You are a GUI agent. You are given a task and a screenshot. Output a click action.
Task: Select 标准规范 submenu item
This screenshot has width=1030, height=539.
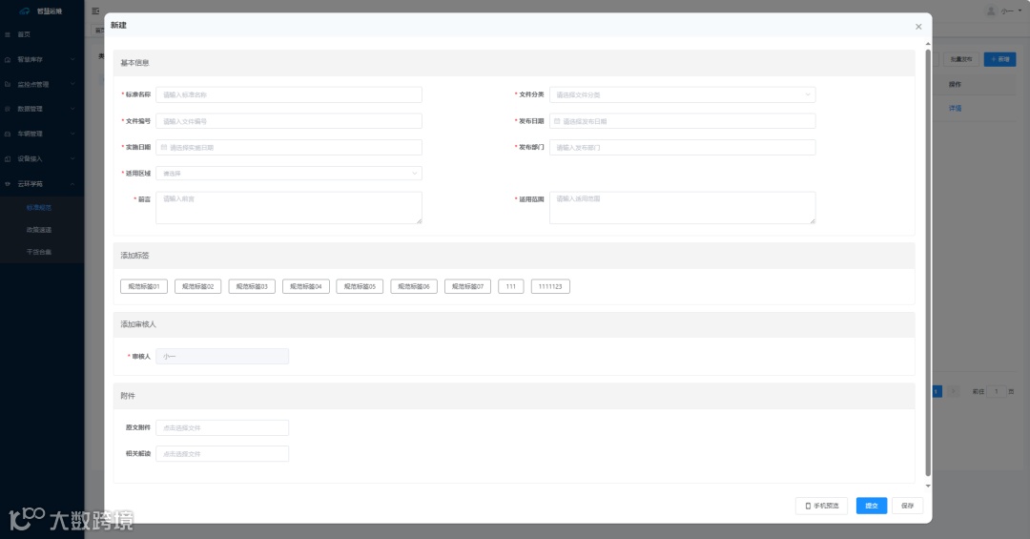[x=39, y=208]
